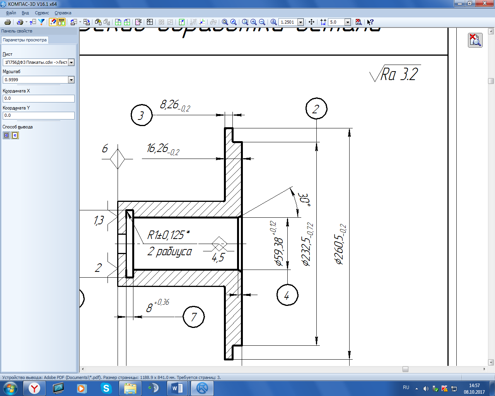The width and height of the screenshot is (495, 396).
Task: Click the dimension text 16,26
Action: pos(163,149)
